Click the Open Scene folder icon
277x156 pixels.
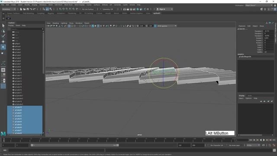(24, 9)
